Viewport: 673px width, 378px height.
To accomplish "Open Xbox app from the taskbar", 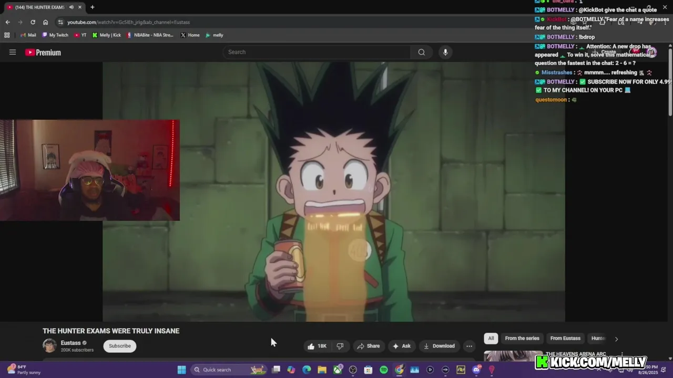I will [338, 370].
